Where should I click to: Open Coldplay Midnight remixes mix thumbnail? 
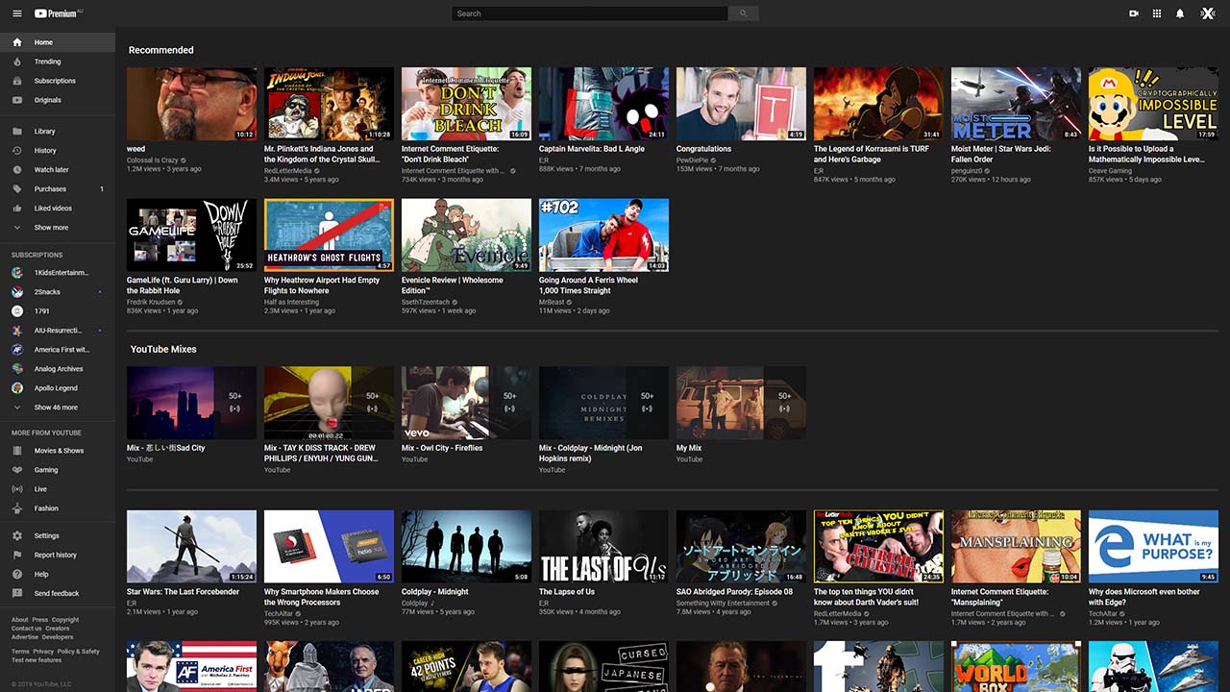pyautogui.click(x=604, y=403)
